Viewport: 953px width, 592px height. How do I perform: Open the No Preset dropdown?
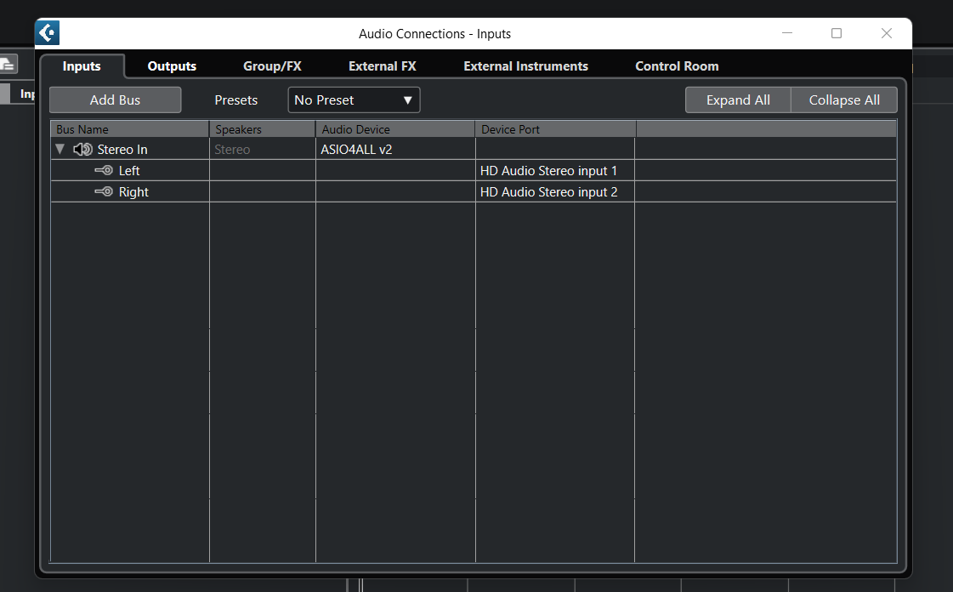[x=354, y=100]
